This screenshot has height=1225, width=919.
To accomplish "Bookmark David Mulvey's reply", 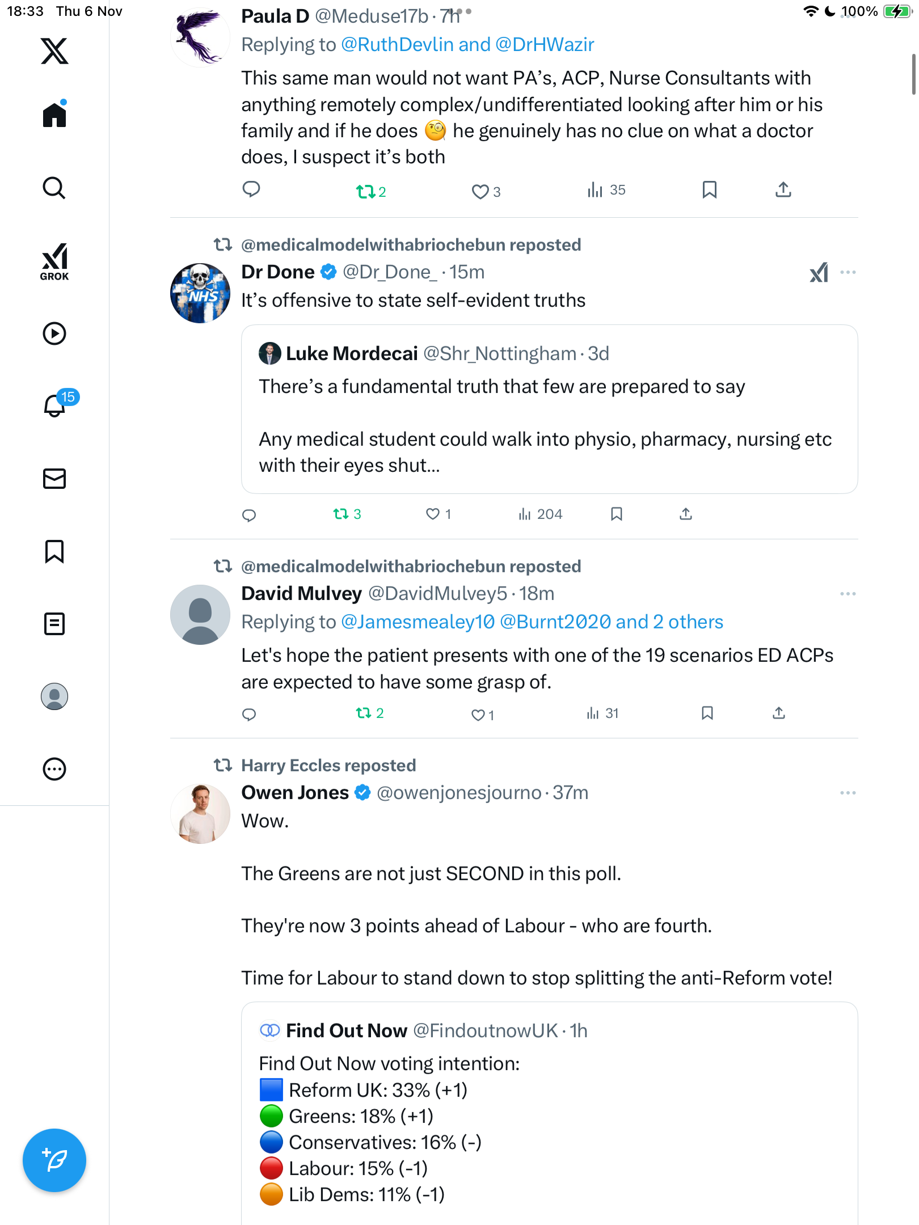I will 707,713.
